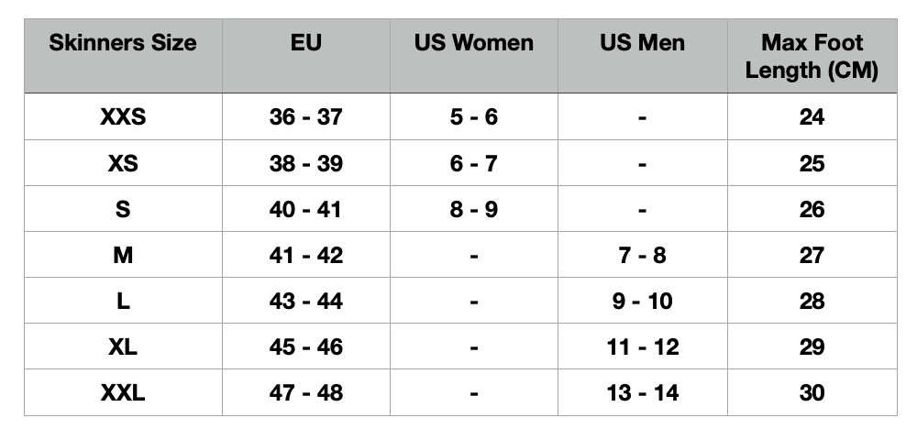Select the S size row label
The image size is (917, 429).
(123, 209)
